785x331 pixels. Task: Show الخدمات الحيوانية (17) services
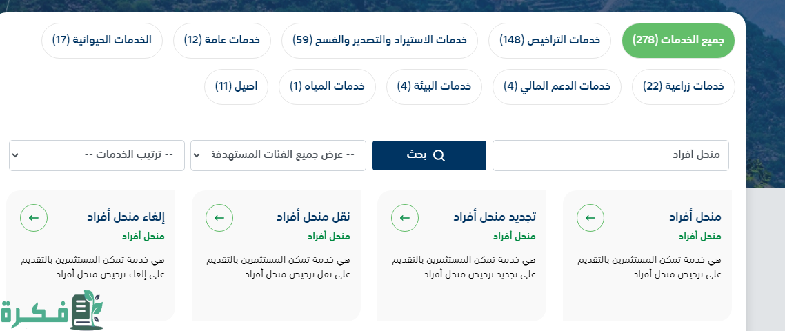coord(102,41)
